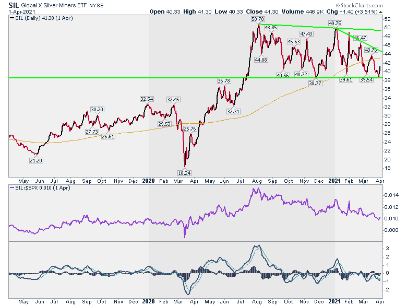This screenshot has height=306, width=407.
Task: Click the 2020 label under the price panel
Action: 149,181
